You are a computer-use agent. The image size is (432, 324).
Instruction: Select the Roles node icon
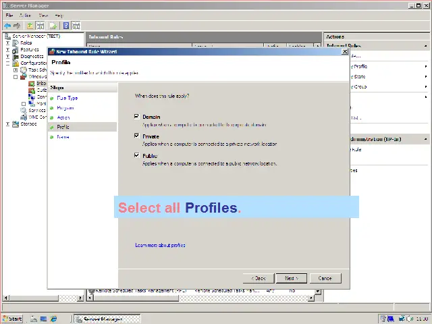pyautogui.click(x=16, y=43)
